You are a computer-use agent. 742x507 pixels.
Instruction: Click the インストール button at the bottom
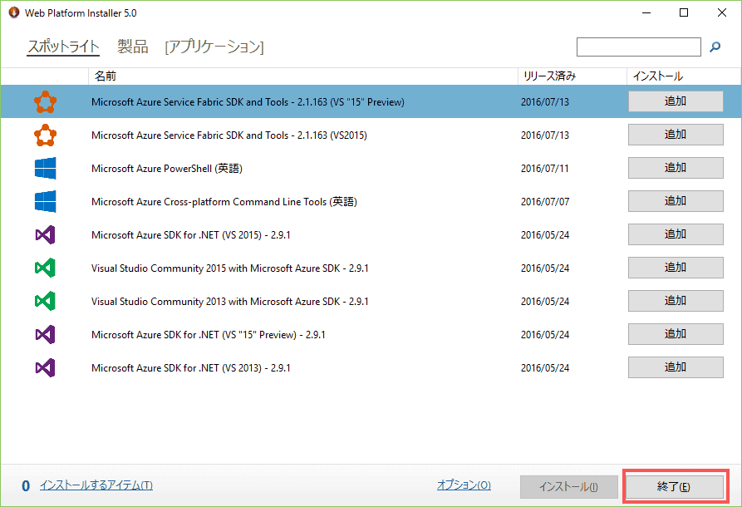[569, 487]
